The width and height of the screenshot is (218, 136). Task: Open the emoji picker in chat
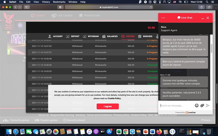(197, 105)
